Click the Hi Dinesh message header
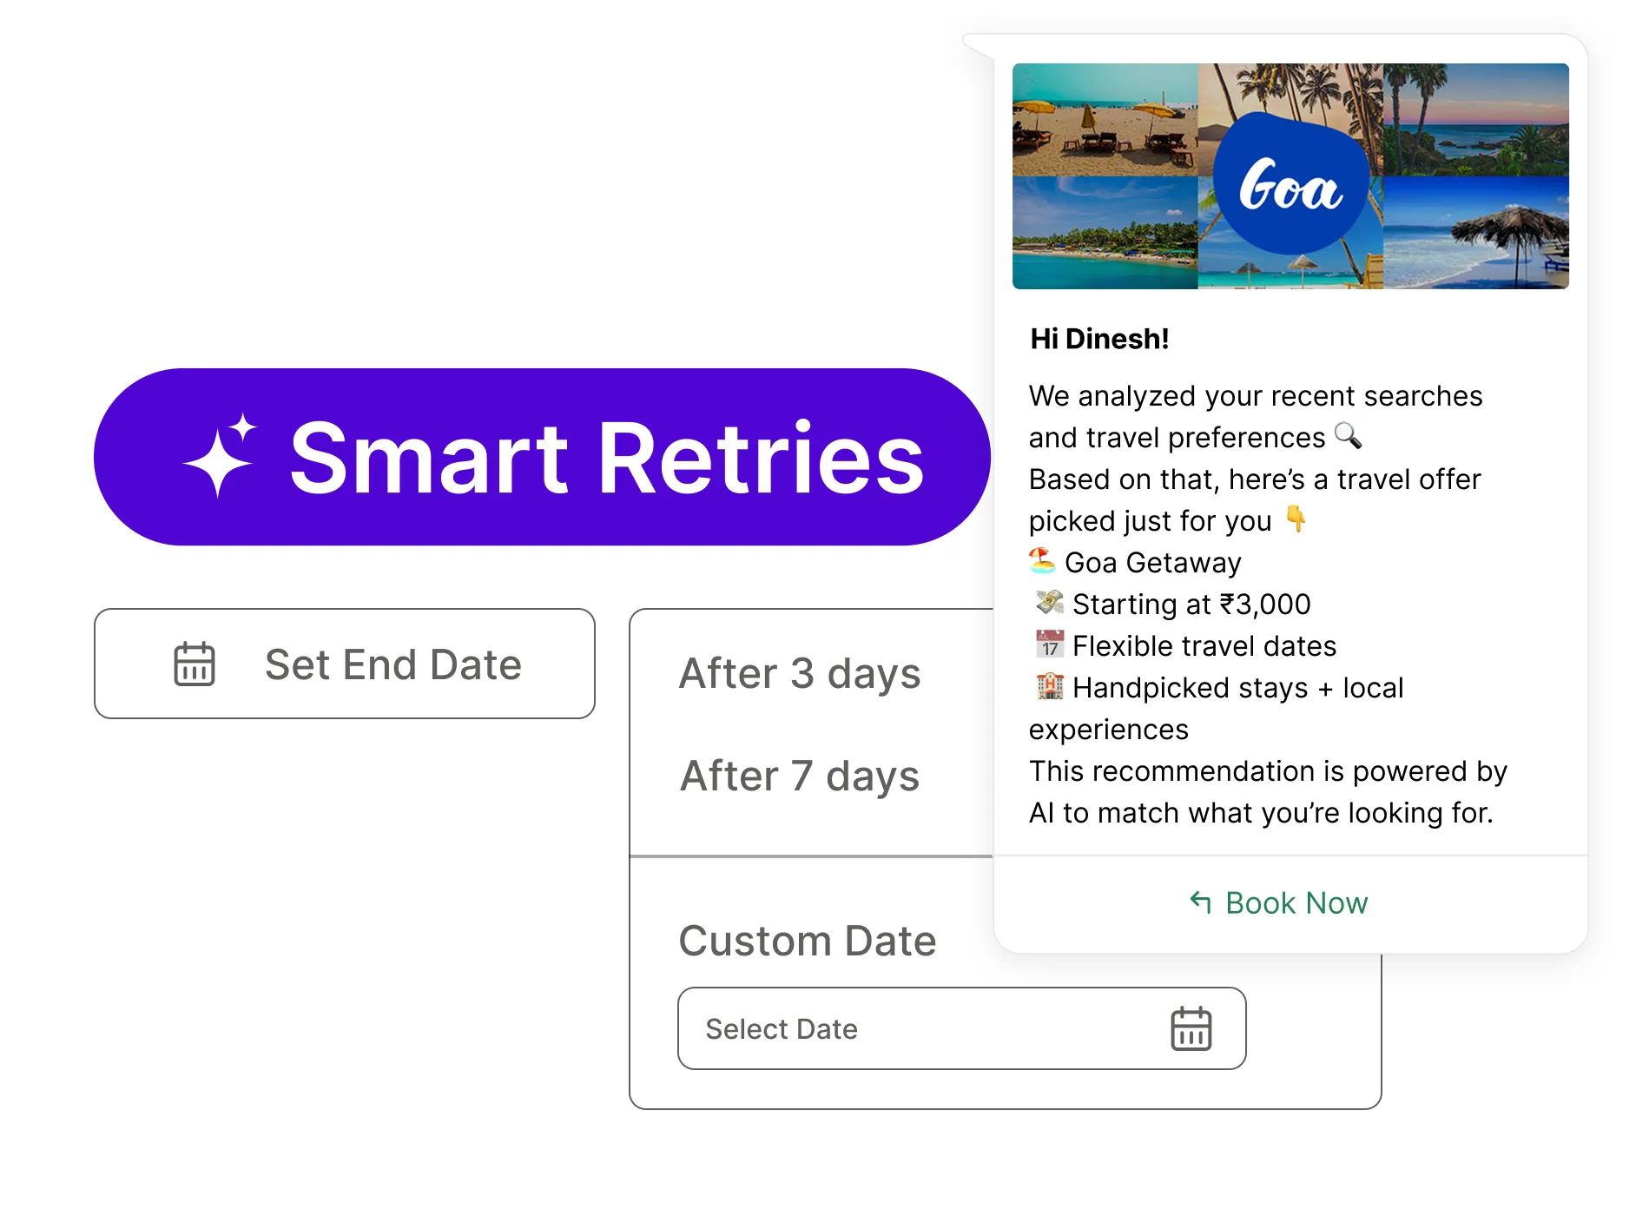The image size is (1636, 1216). coord(1098,339)
